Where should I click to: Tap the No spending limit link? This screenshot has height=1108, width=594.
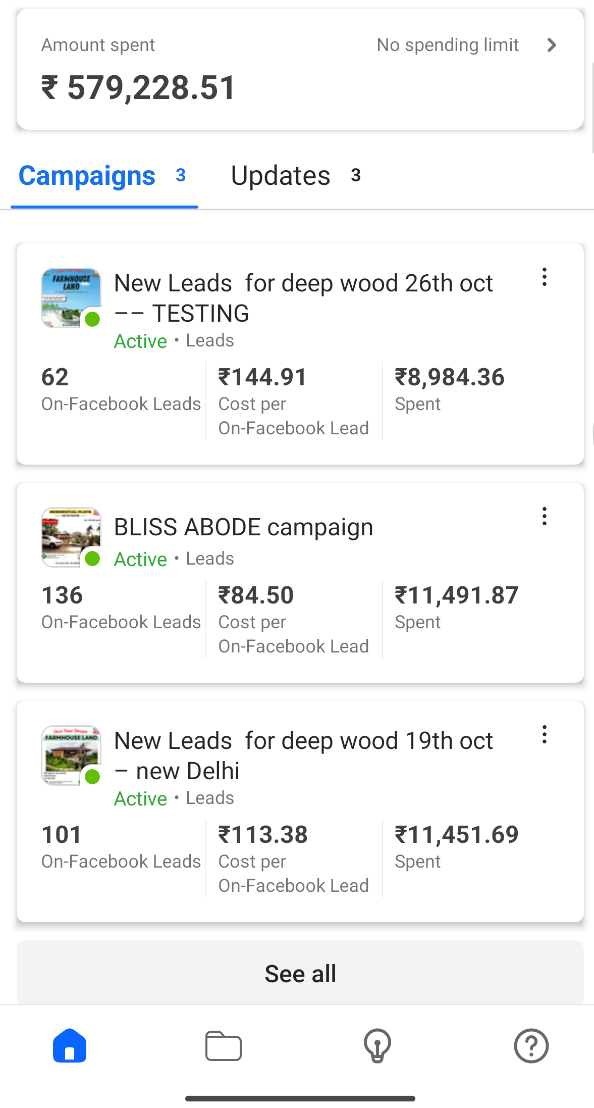pyautogui.click(x=448, y=45)
